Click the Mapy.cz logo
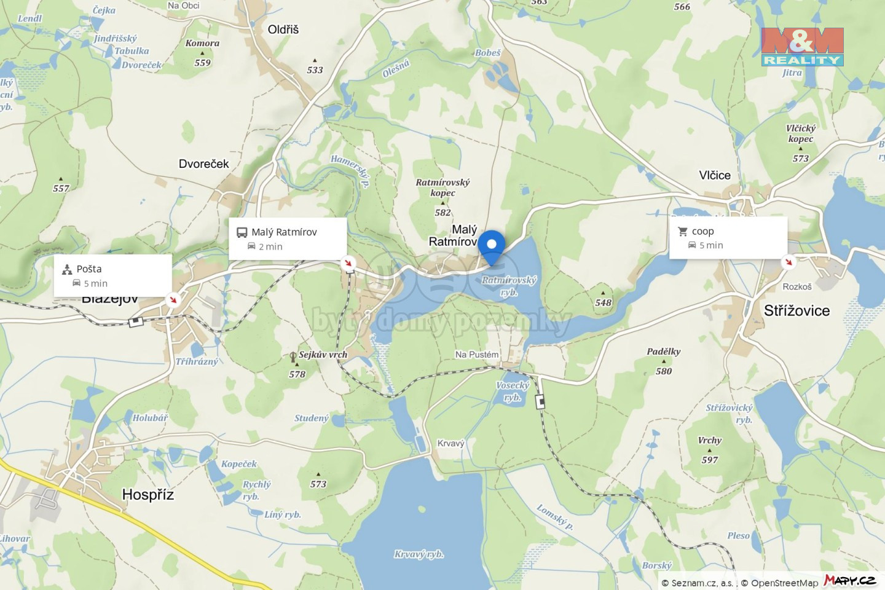Screen dimensions: 885x590 [x=849, y=580]
